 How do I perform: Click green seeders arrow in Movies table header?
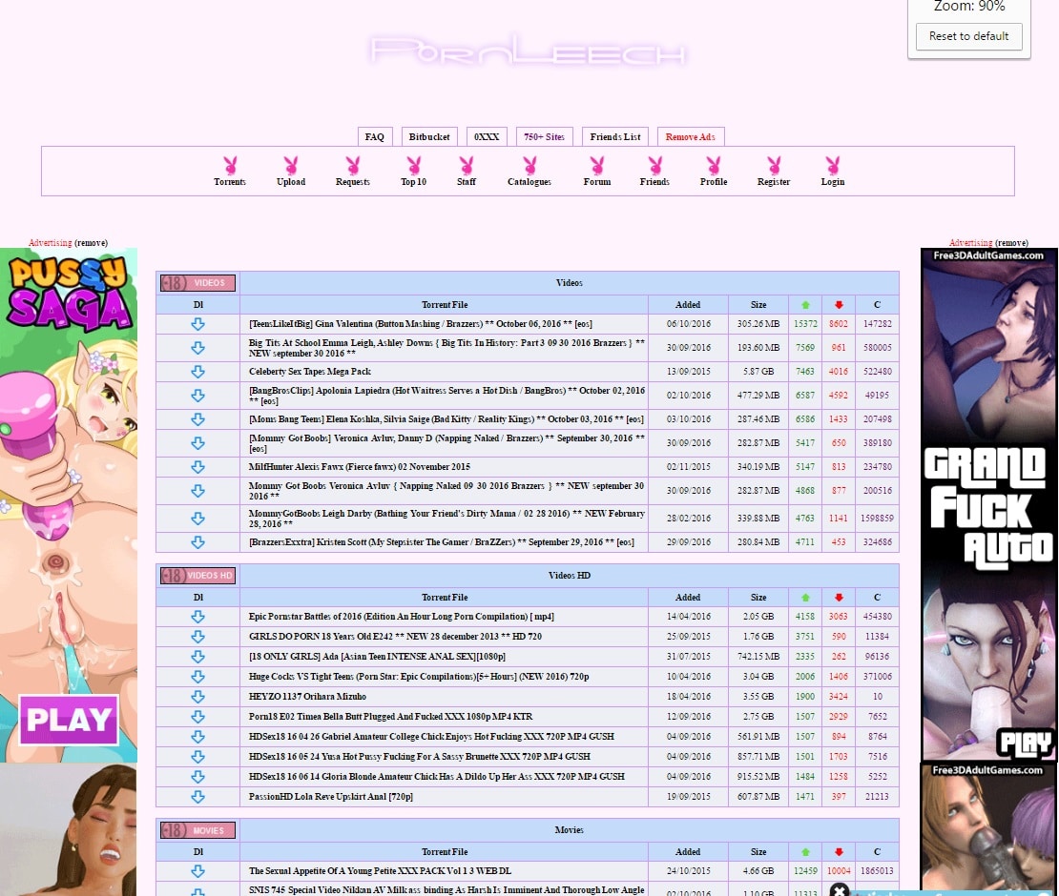pyautogui.click(x=805, y=852)
